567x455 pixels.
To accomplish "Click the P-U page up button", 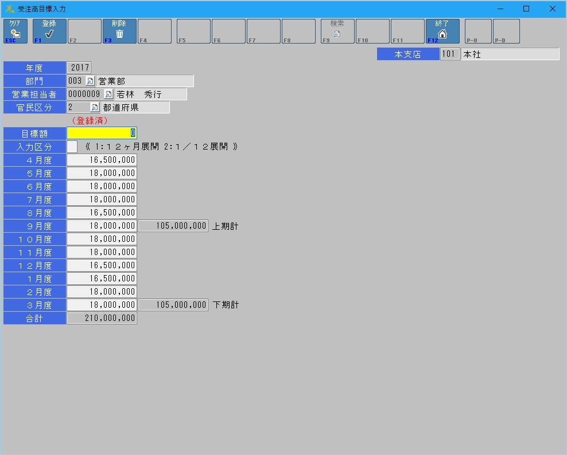I will tap(477, 32).
